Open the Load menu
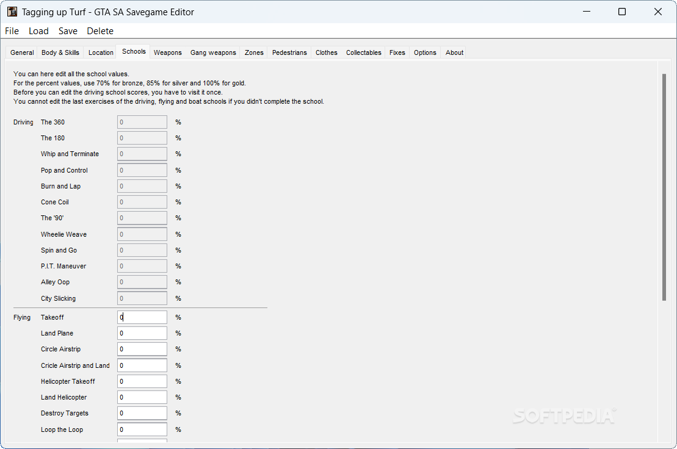The height and width of the screenshot is (449, 677). 38,31
